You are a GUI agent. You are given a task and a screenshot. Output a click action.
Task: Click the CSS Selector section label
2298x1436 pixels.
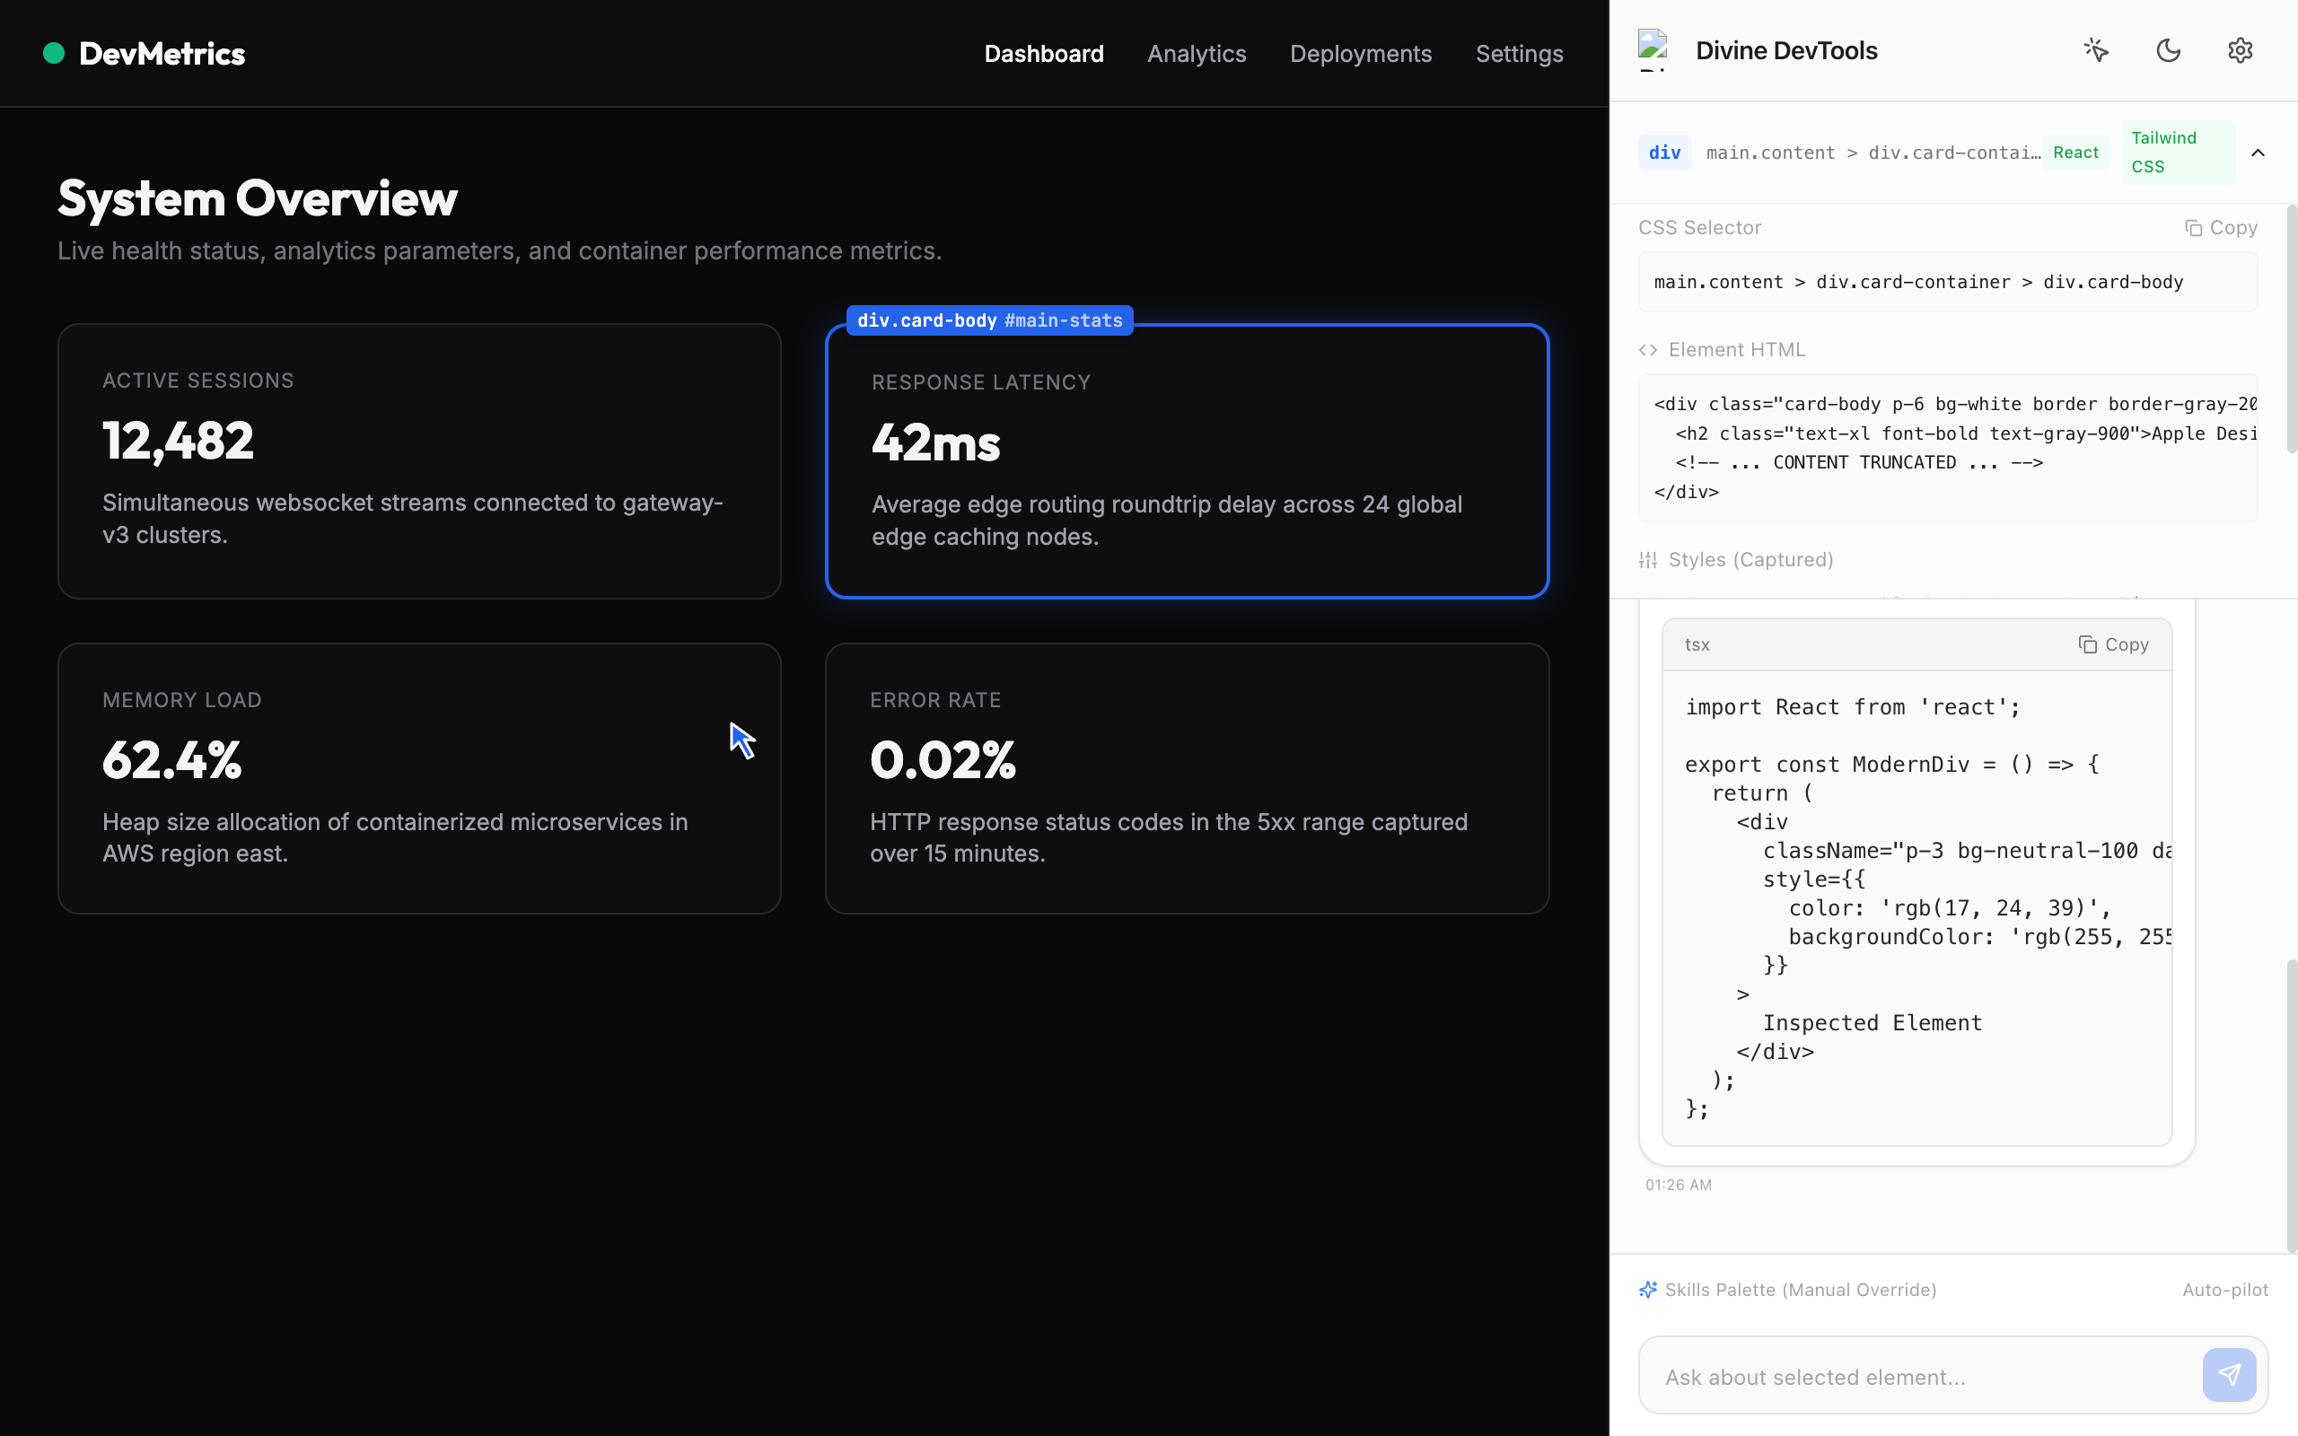click(x=1700, y=228)
